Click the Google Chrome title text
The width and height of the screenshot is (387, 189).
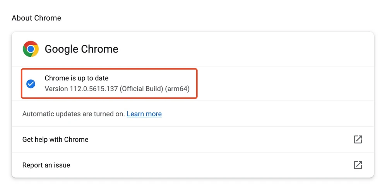point(81,49)
